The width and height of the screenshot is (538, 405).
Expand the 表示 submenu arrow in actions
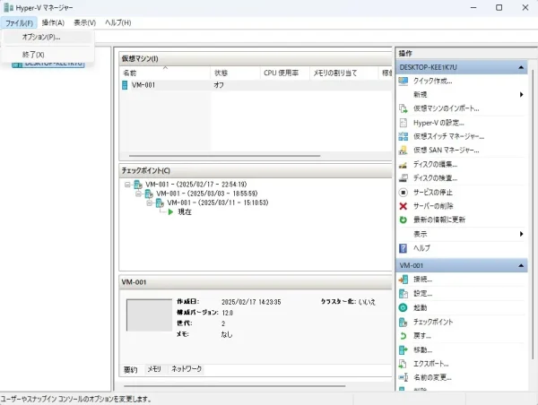[x=522, y=234]
